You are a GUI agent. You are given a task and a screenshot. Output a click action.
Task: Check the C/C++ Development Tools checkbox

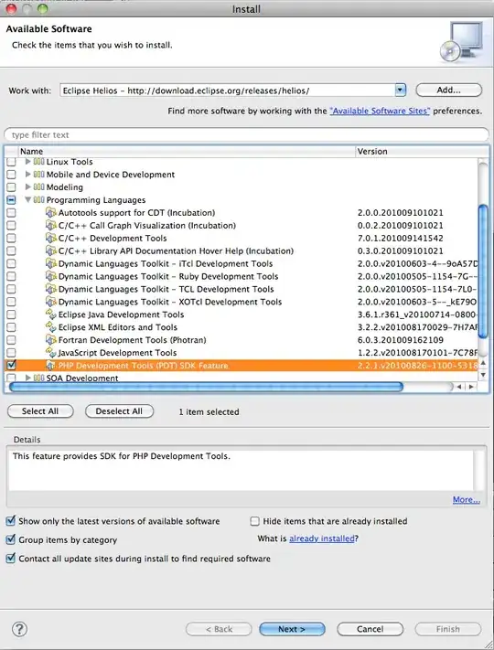click(x=11, y=239)
